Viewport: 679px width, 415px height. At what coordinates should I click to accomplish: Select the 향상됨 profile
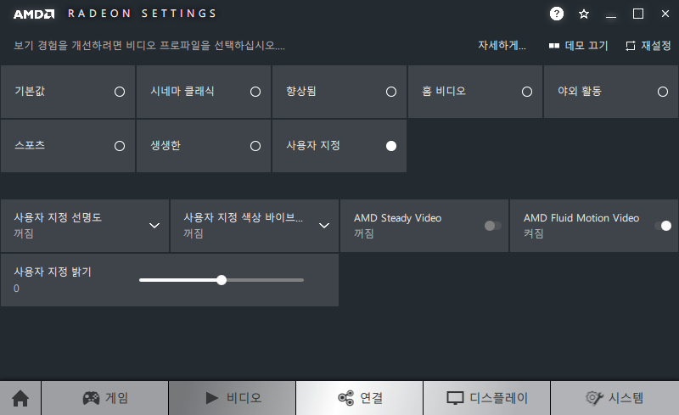pos(339,92)
